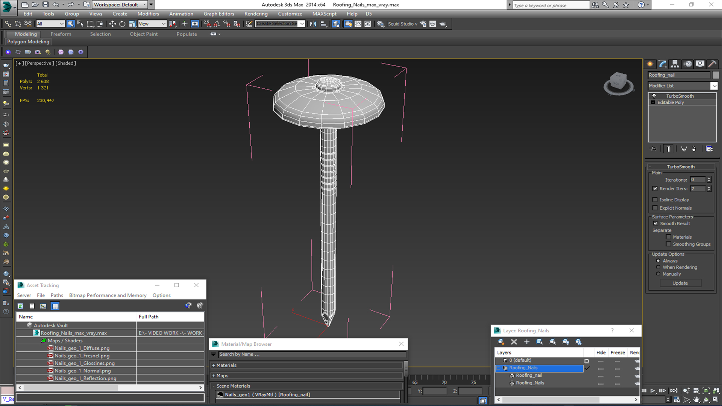
Task: Open the Modifiers menu
Action: click(148, 14)
